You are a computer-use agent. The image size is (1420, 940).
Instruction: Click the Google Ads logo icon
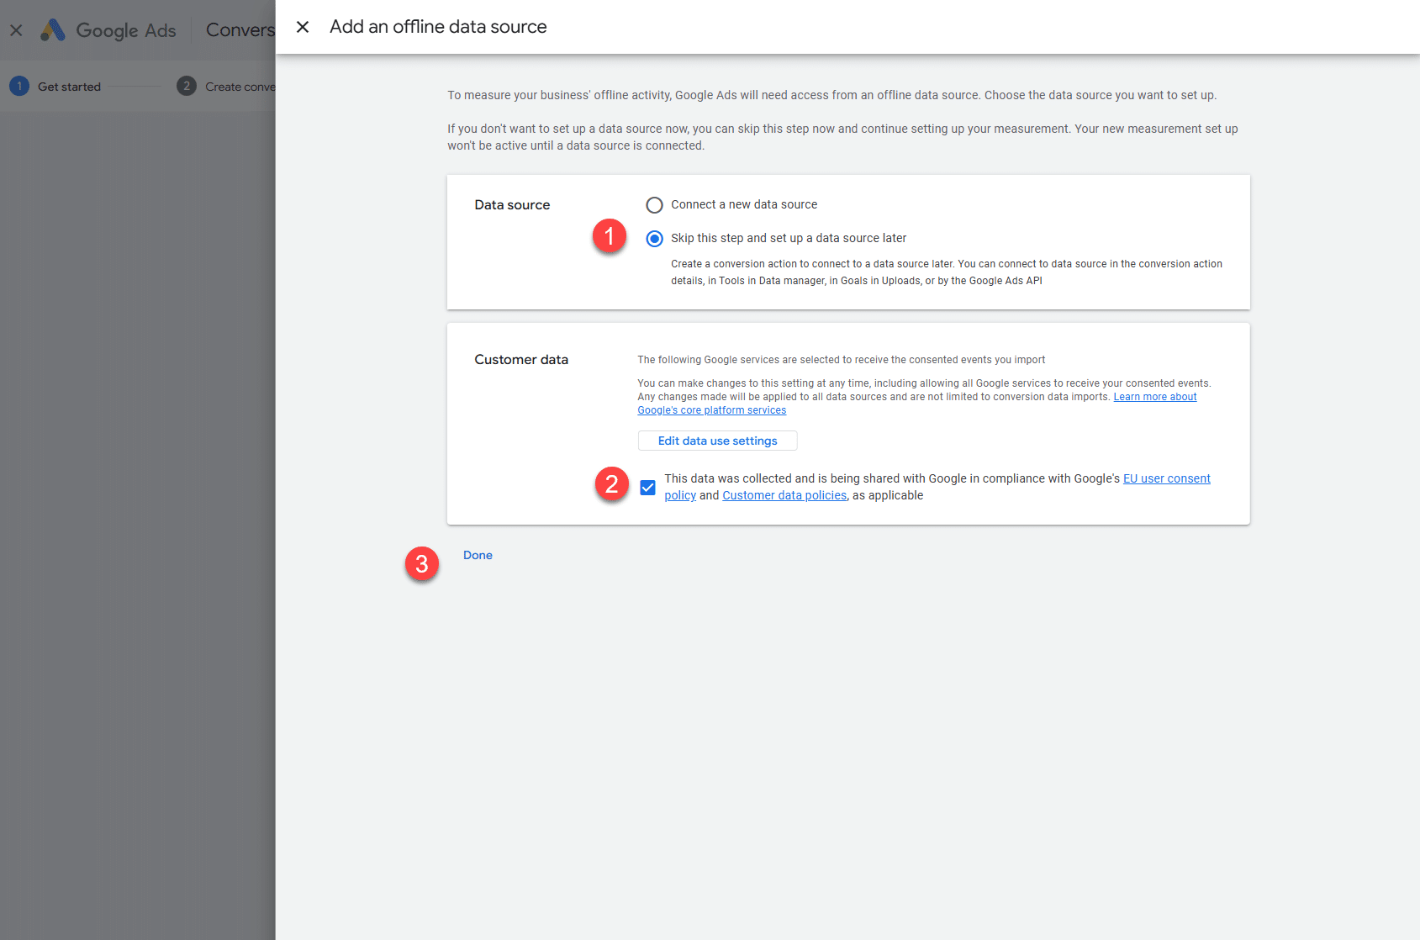point(53,30)
